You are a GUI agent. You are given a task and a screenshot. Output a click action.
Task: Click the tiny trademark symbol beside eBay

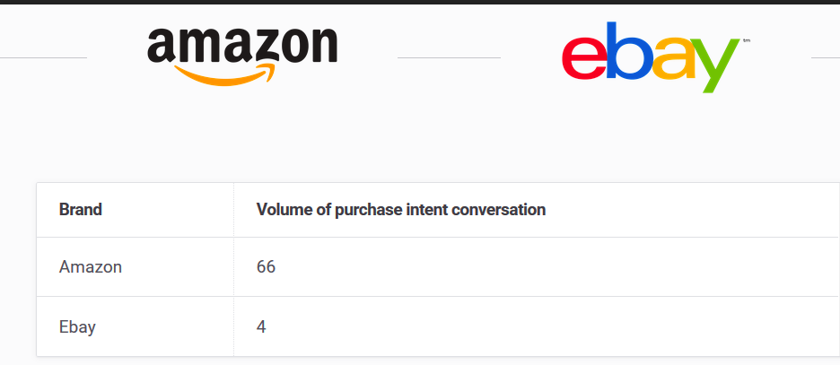tap(747, 40)
